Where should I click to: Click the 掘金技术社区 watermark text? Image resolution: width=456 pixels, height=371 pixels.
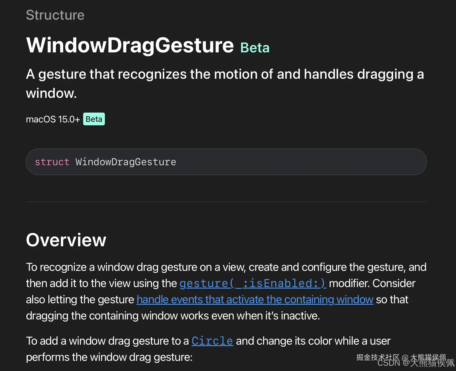[x=378, y=357]
